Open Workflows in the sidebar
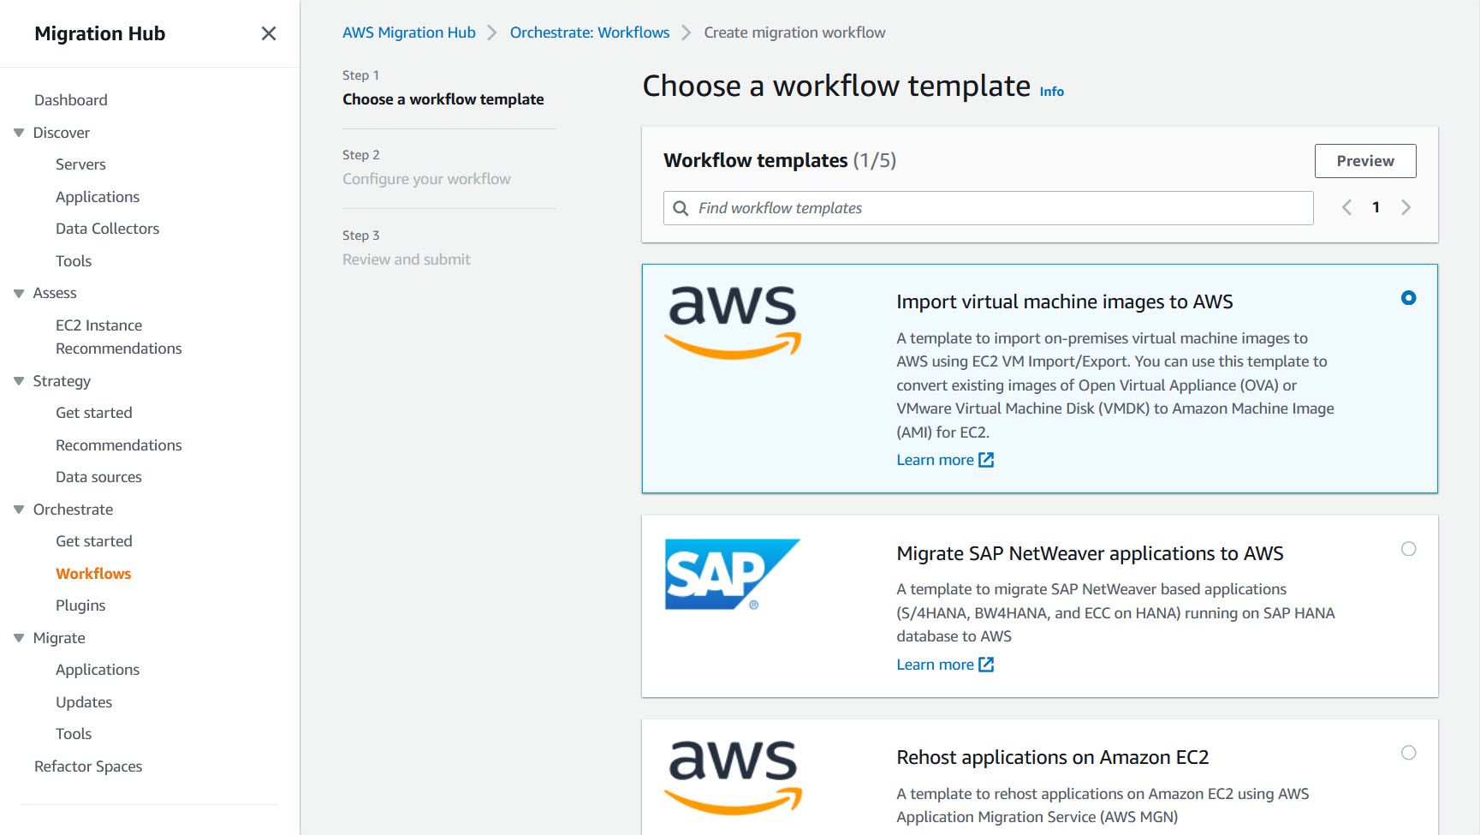 click(93, 574)
